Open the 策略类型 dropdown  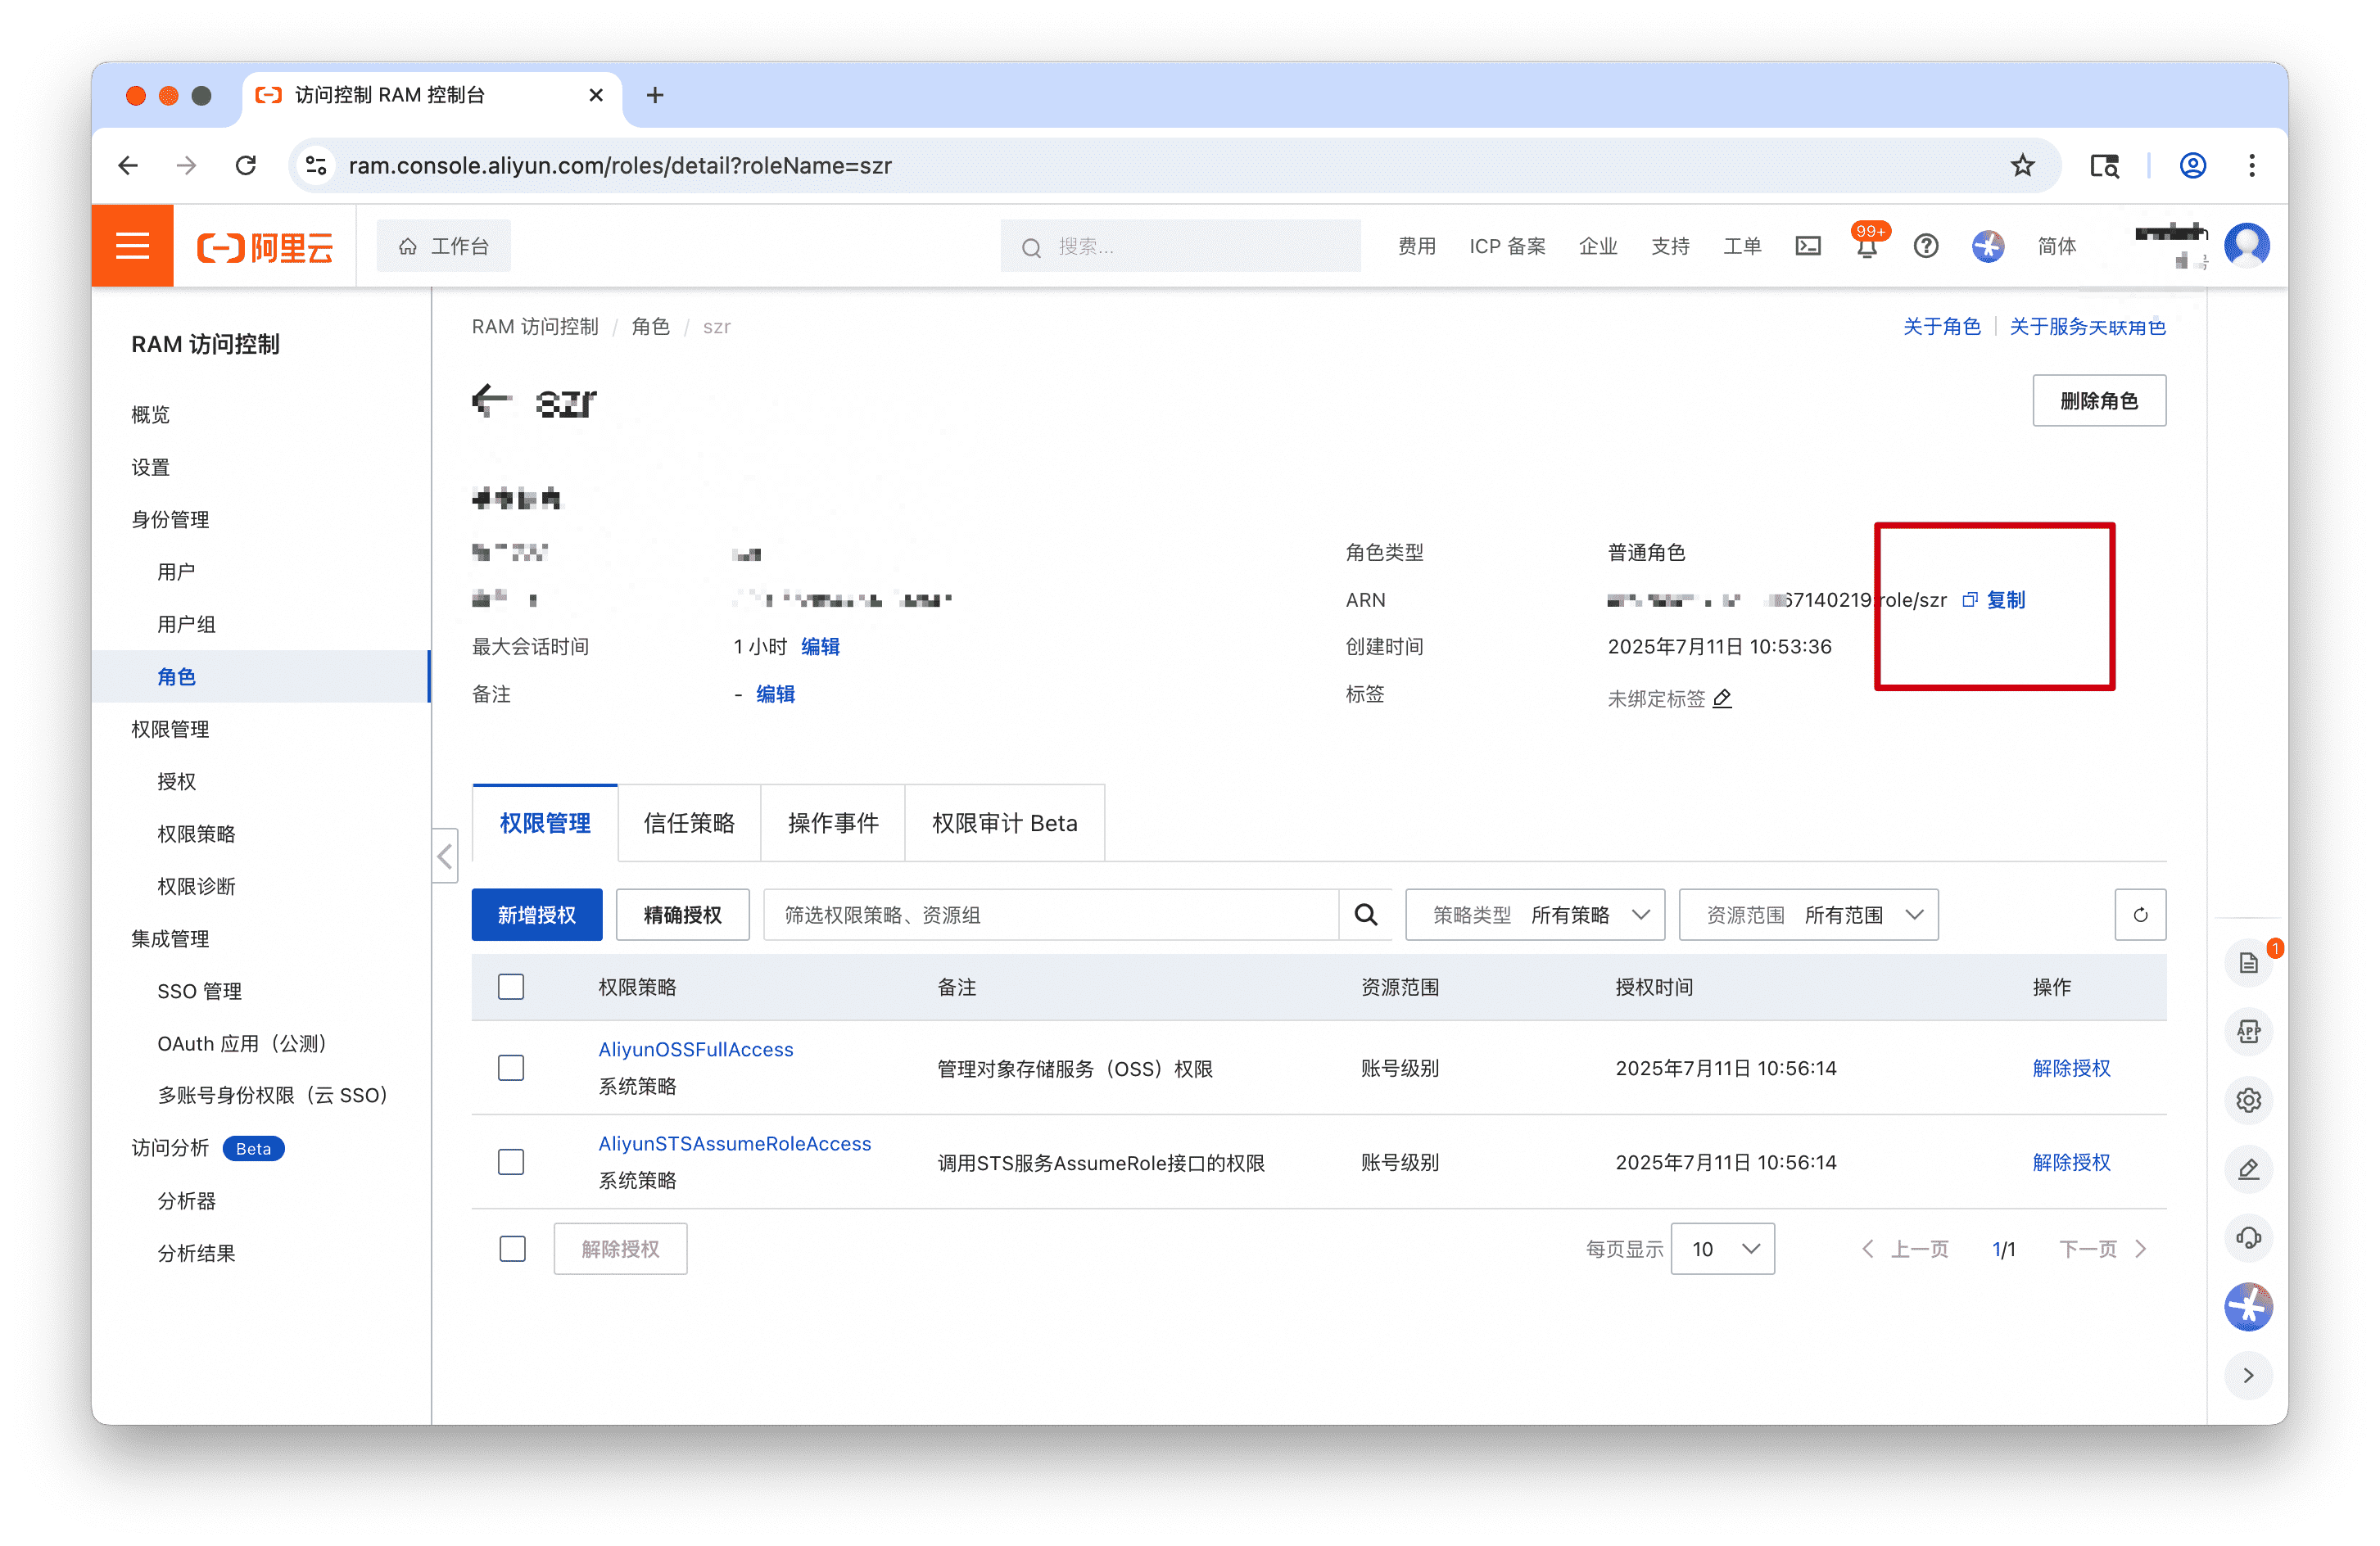(1534, 915)
